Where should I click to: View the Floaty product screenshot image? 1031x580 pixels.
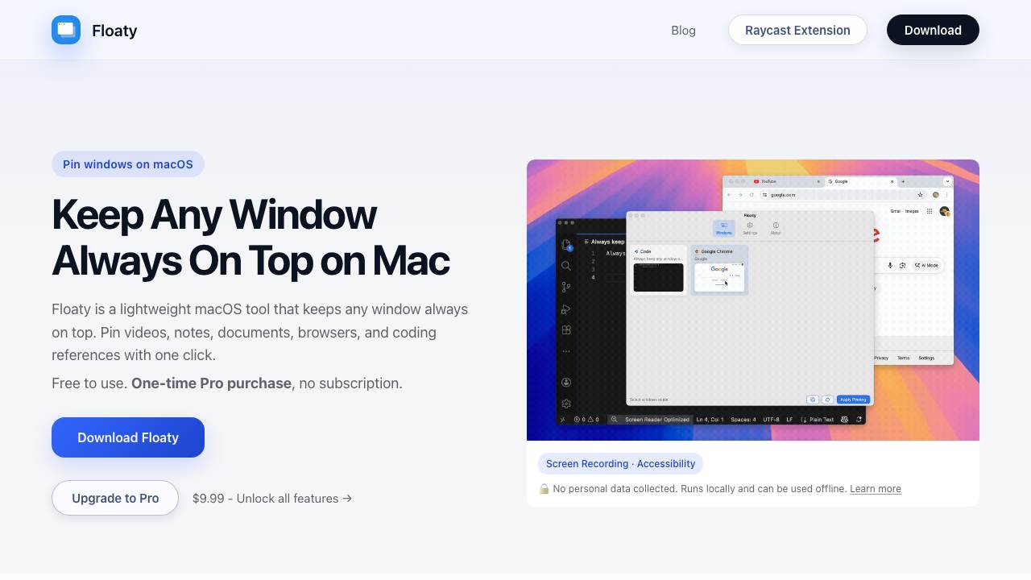[753, 300]
